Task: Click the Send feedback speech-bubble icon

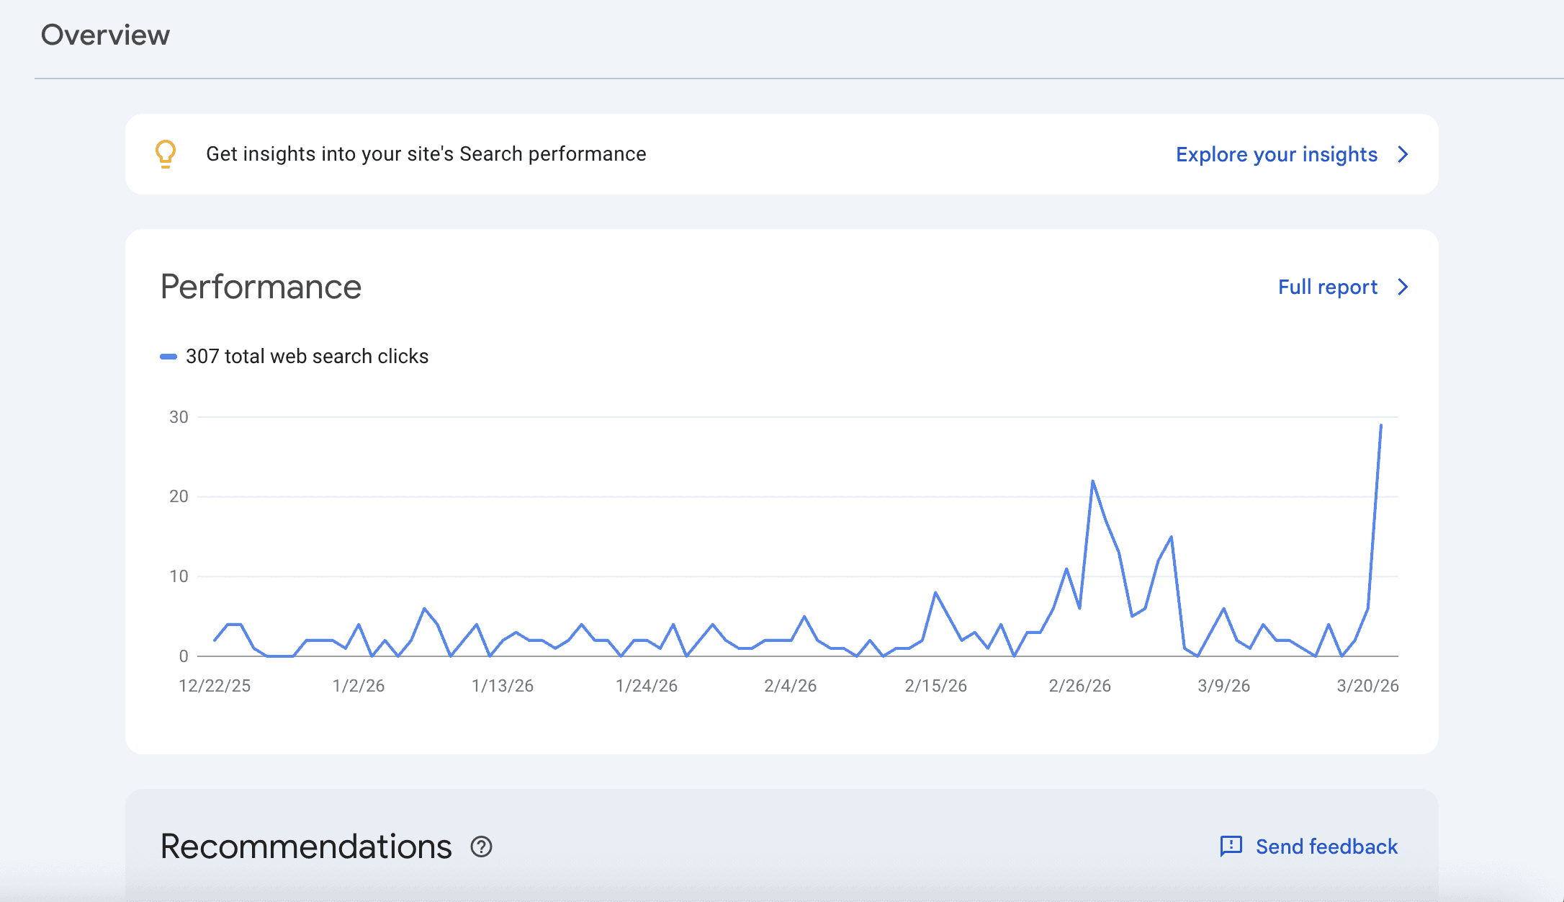Action: pos(1231,846)
